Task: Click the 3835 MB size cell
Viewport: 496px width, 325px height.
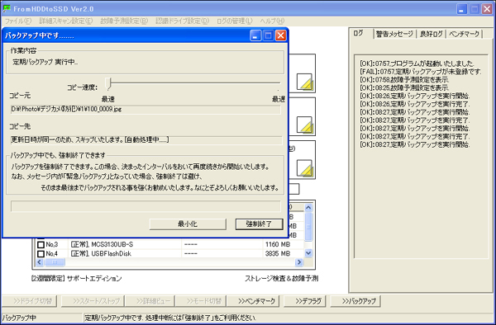Action: pos(278,254)
